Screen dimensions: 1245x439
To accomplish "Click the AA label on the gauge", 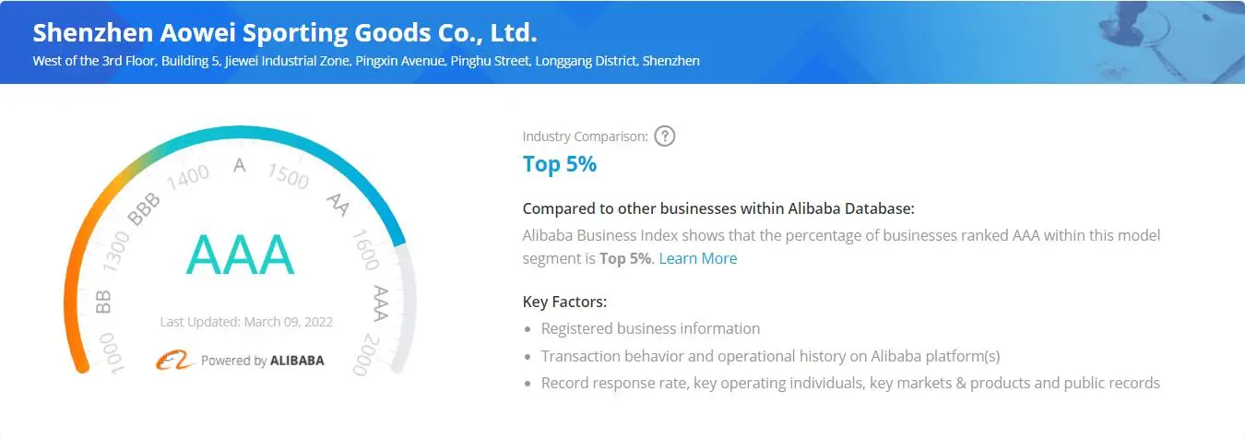I will click(x=338, y=206).
